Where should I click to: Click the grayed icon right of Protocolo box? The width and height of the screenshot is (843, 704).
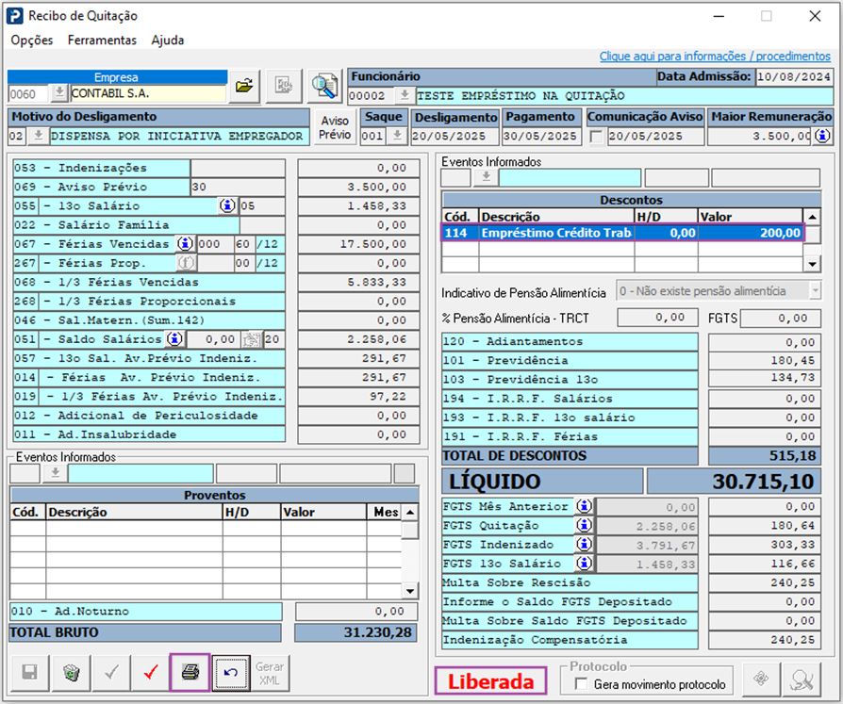pos(761,679)
